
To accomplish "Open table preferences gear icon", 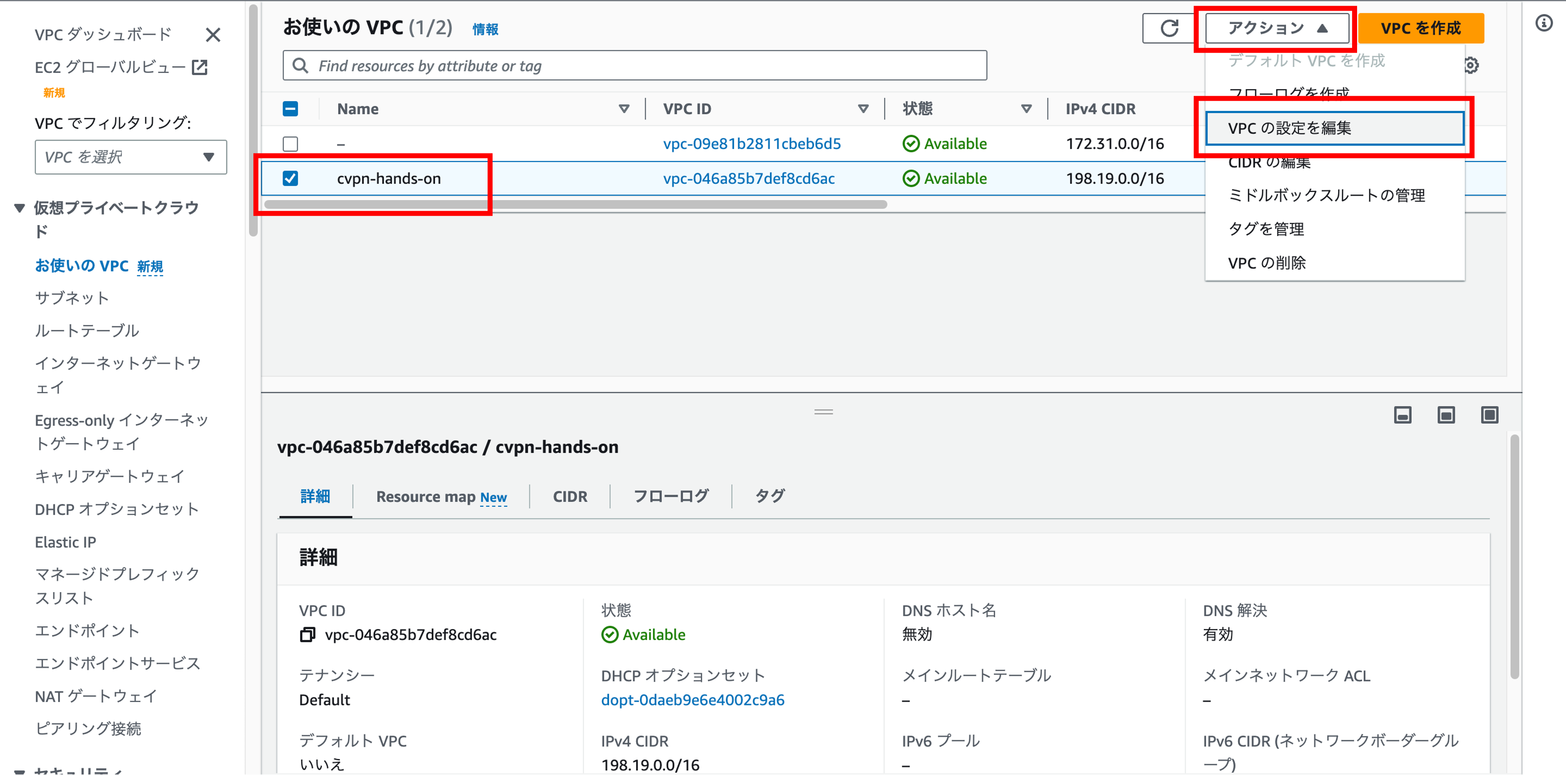I will pos(1471,65).
